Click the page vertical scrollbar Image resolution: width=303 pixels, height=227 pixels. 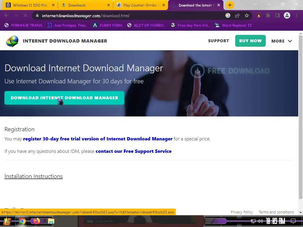tap(301, 117)
